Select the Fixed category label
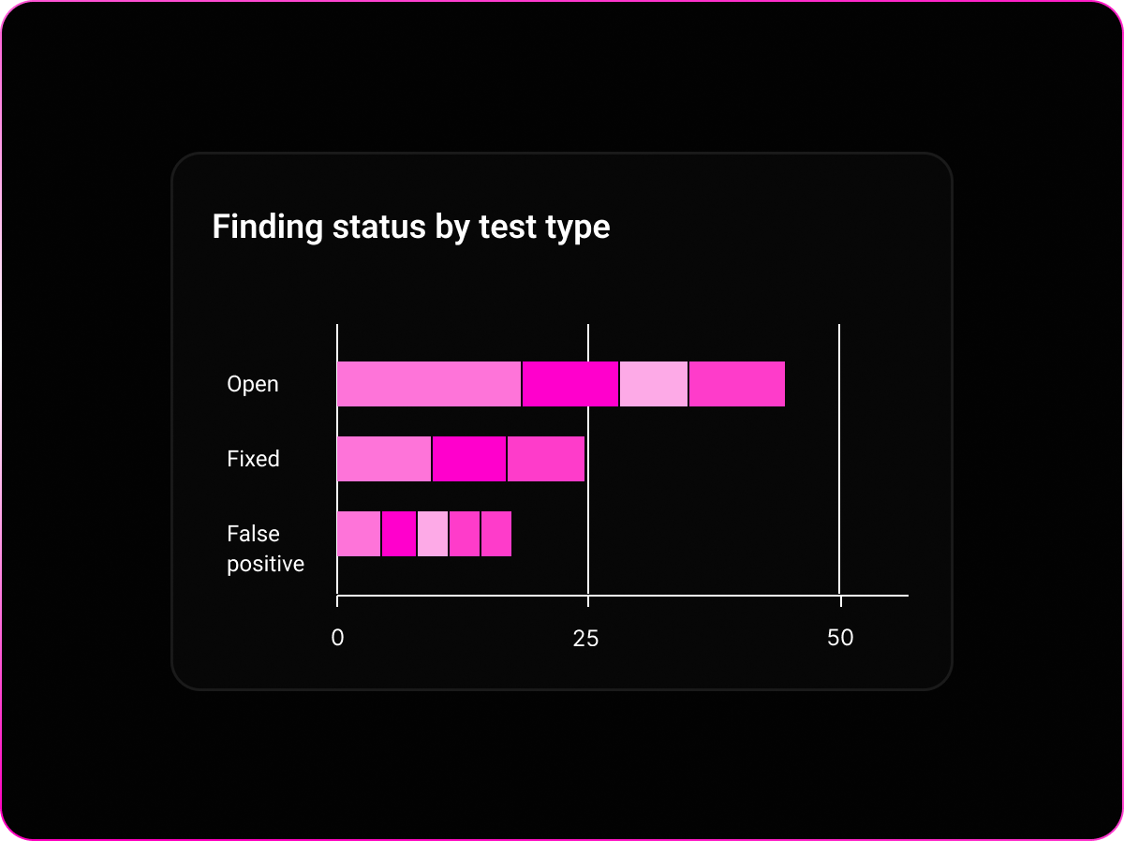This screenshot has width=1124, height=841. [253, 459]
